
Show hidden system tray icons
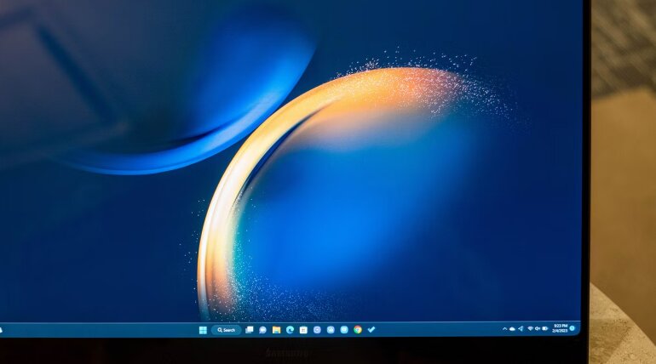(x=504, y=329)
